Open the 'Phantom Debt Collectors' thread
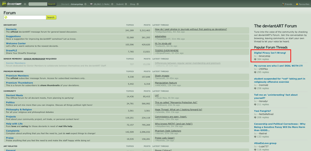The height and width of the screenshot is (151, 311). [168, 131]
